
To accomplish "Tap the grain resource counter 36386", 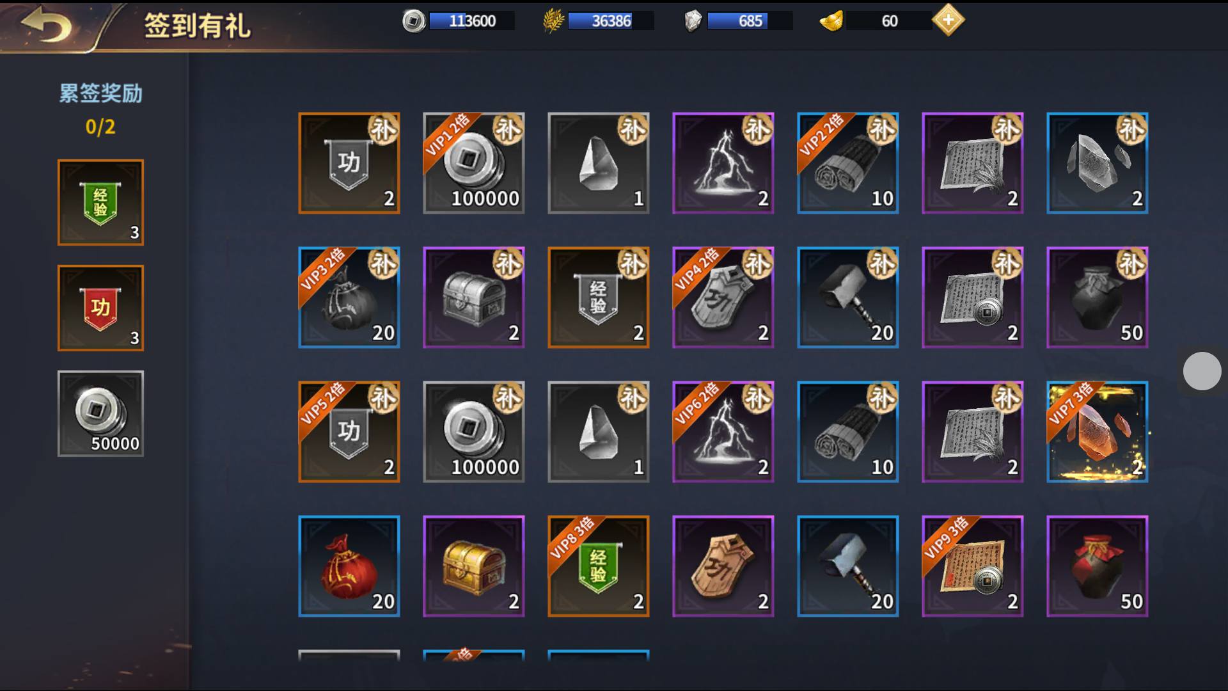I will [x=598, y=21].
